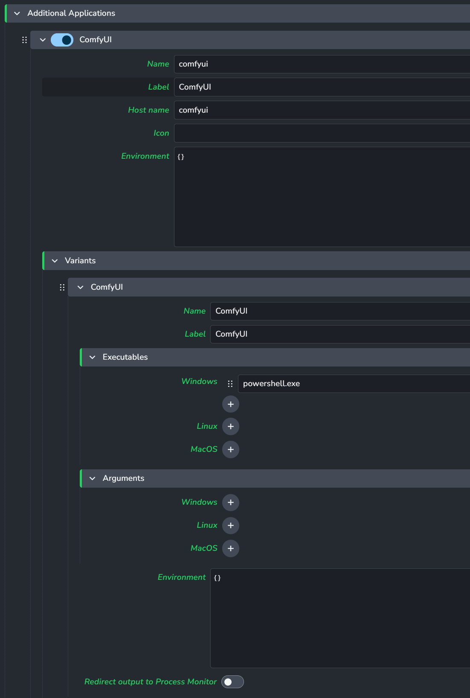Click the 'Linux' label under Arguments
The height and width of the screenshot is (698, 470).
(207, 525)
